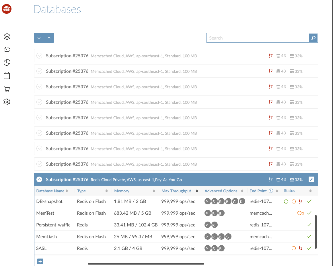This screenshot has width=333, height=266.
Task: Click the horizontal scrollbar under the table
Action: click(146, 264)
